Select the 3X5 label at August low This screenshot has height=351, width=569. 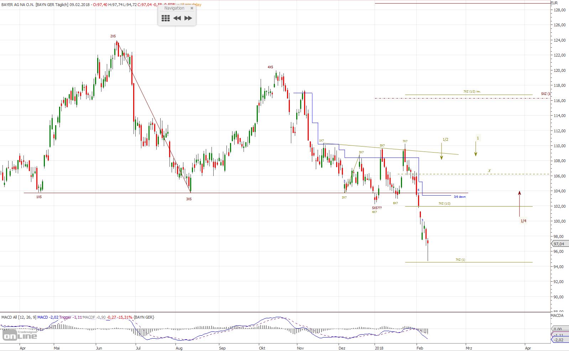pyautogui.click(x=189, y=199)
